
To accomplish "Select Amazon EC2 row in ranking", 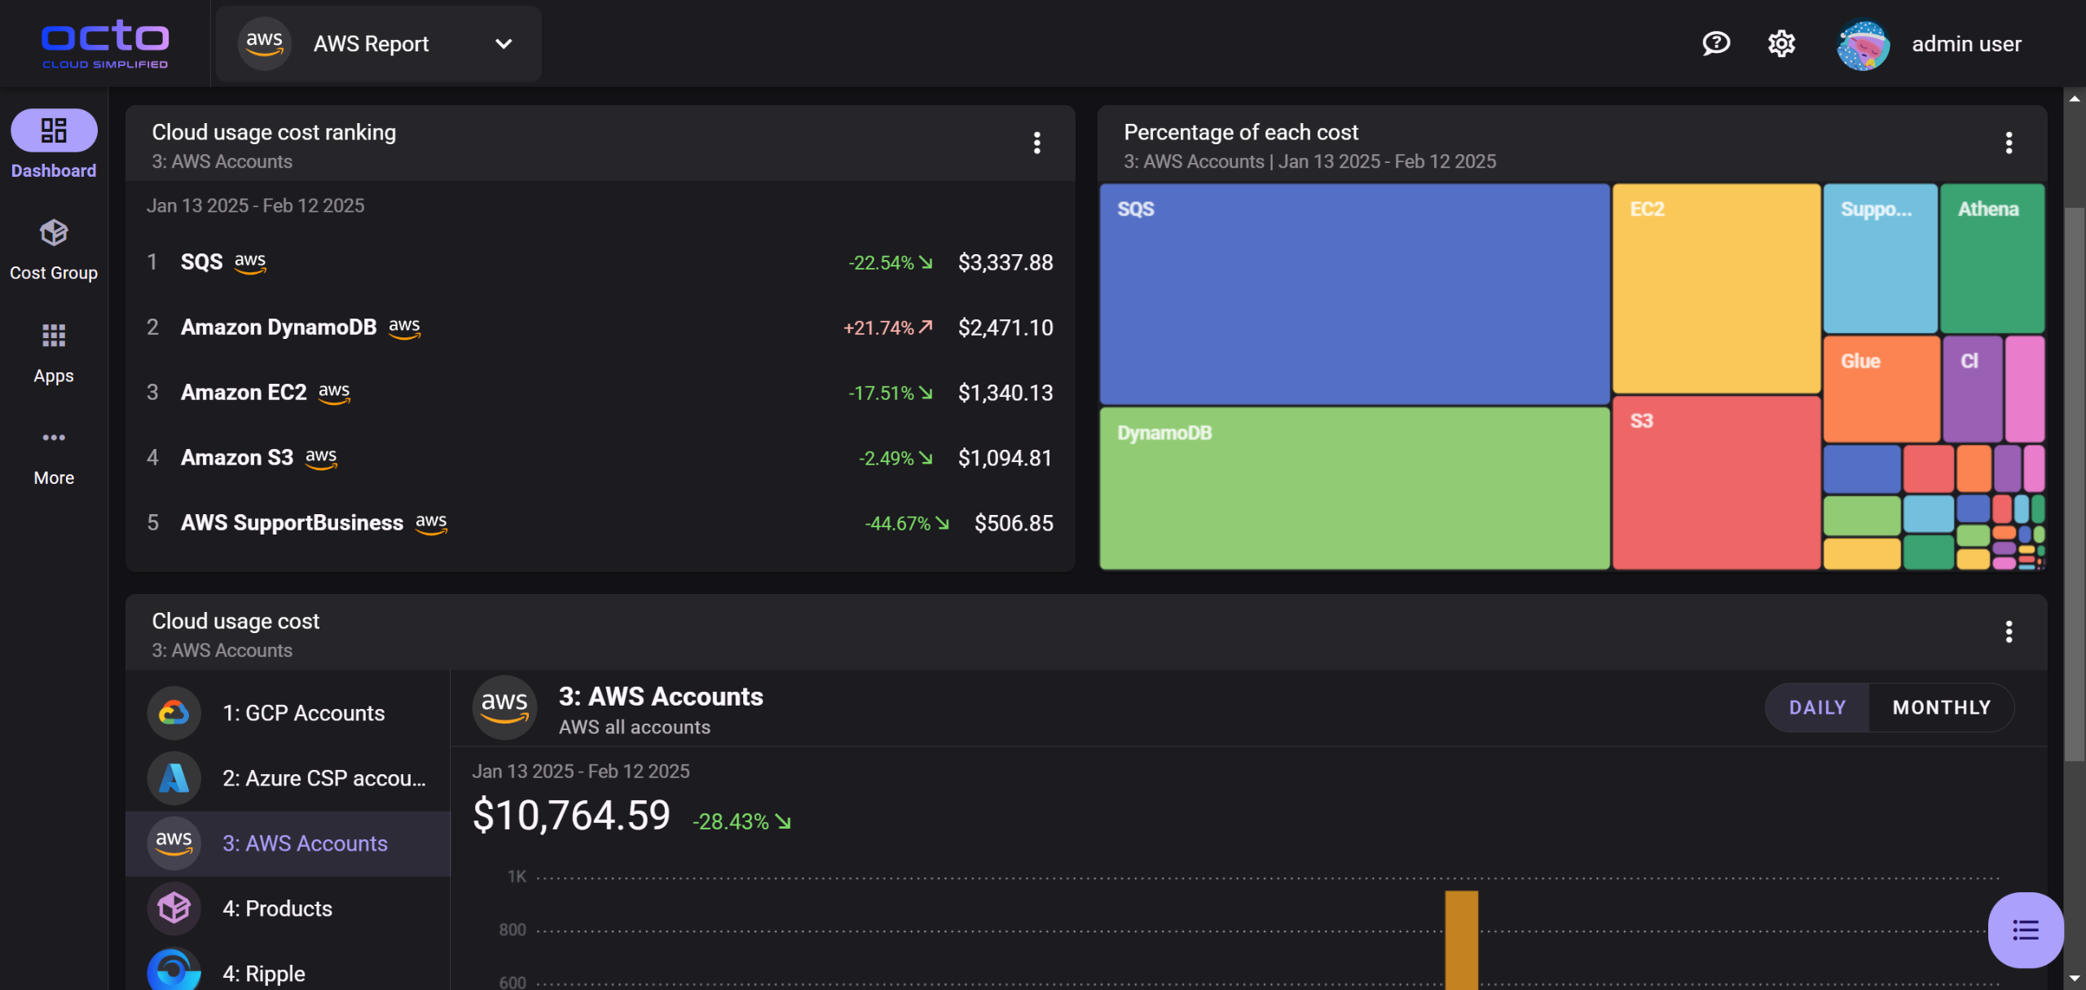I will [600, 393].
